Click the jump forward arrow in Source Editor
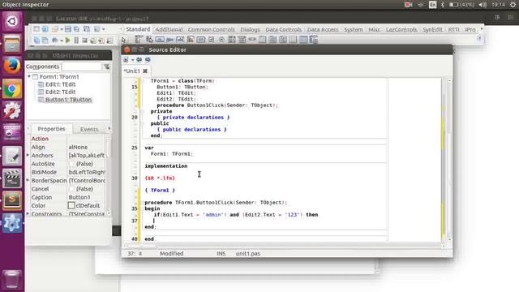Viewport: 519px width, 292px height. pos(148,60)
